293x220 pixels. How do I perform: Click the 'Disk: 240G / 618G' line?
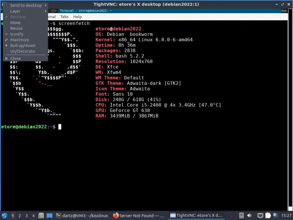[128, 99]
